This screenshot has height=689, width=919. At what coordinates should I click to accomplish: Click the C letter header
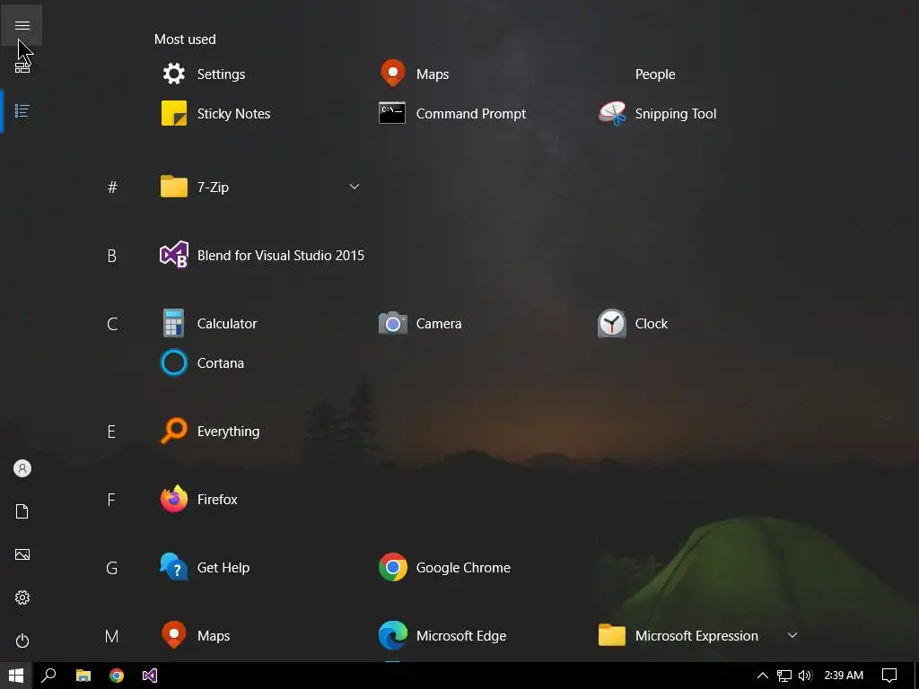[112, 323]
